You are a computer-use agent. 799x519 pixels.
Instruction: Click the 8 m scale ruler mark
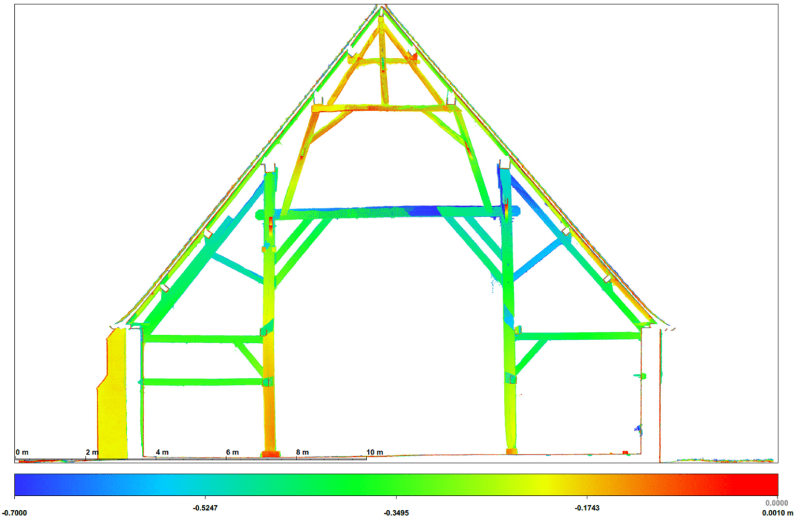point(302,452)
